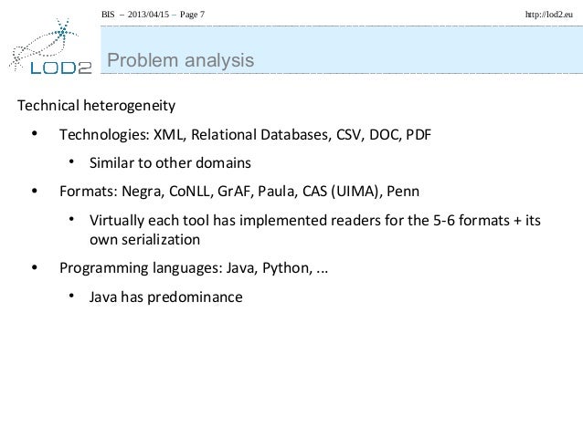Open the http://lod2.eu link

click(549, 15)
